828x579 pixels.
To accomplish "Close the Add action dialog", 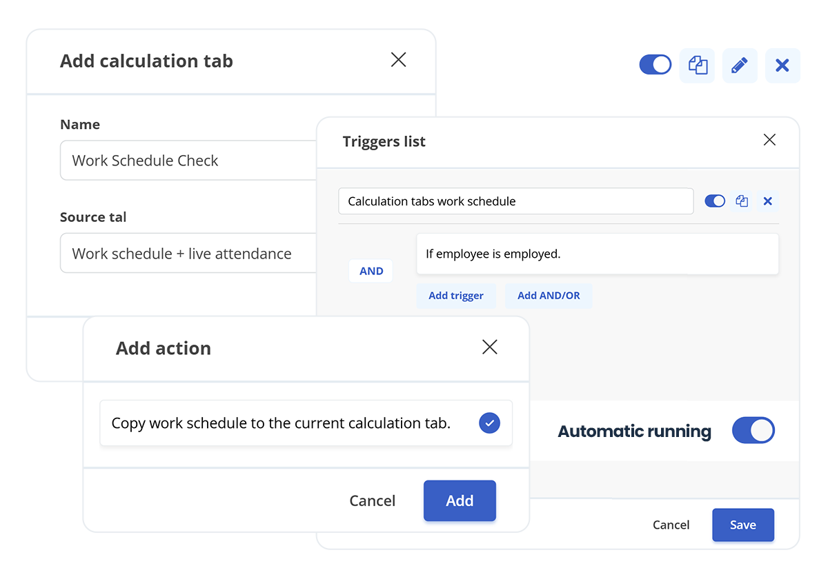I will [489, 347].
